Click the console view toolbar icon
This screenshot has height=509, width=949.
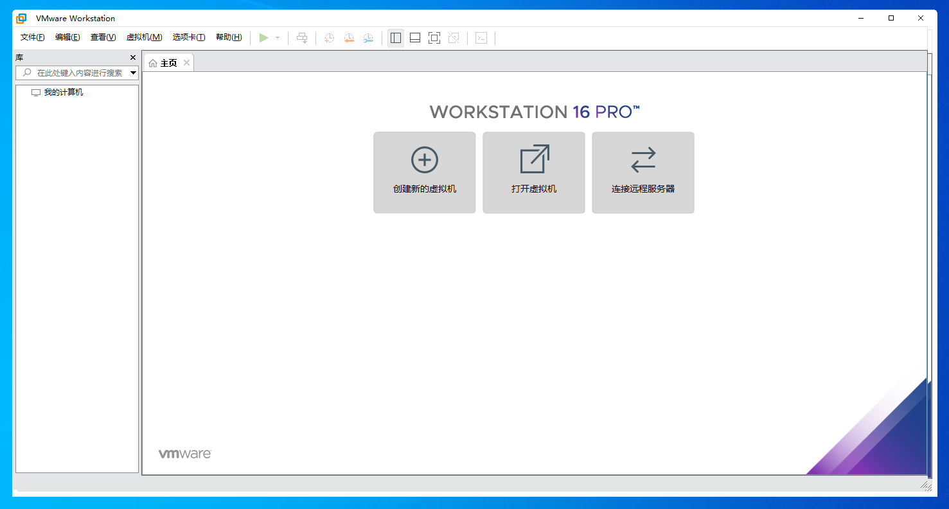click(x=481, y=38)
